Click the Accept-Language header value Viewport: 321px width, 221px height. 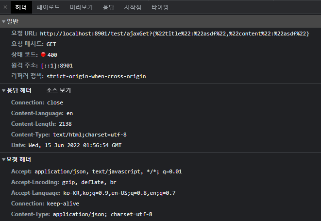pyautogui.click(x=119, y=193)
